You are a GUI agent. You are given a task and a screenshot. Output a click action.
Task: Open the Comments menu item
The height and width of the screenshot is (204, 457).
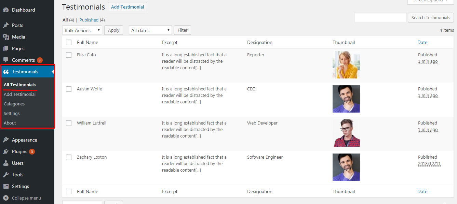[x=23, y=60]
